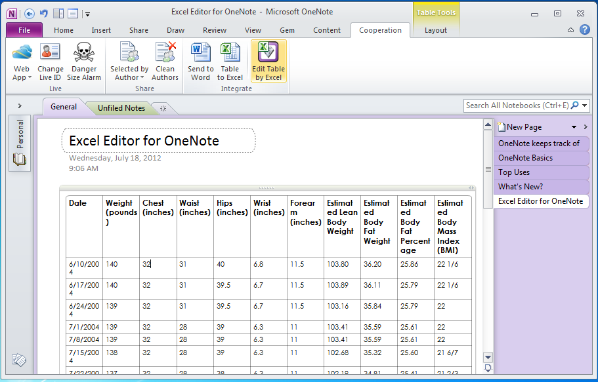Click the page scrollbar down arrow
The height and width of the screenshot is (382, 598).
pyautogui.click(x=488, y=357)
